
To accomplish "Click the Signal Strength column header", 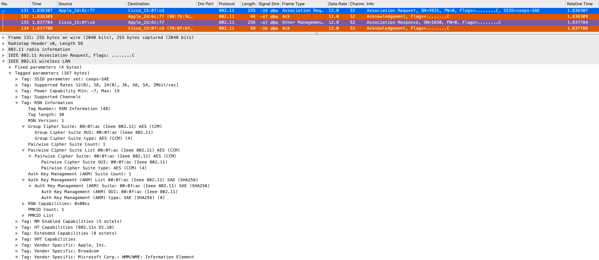I will (268, 4).
